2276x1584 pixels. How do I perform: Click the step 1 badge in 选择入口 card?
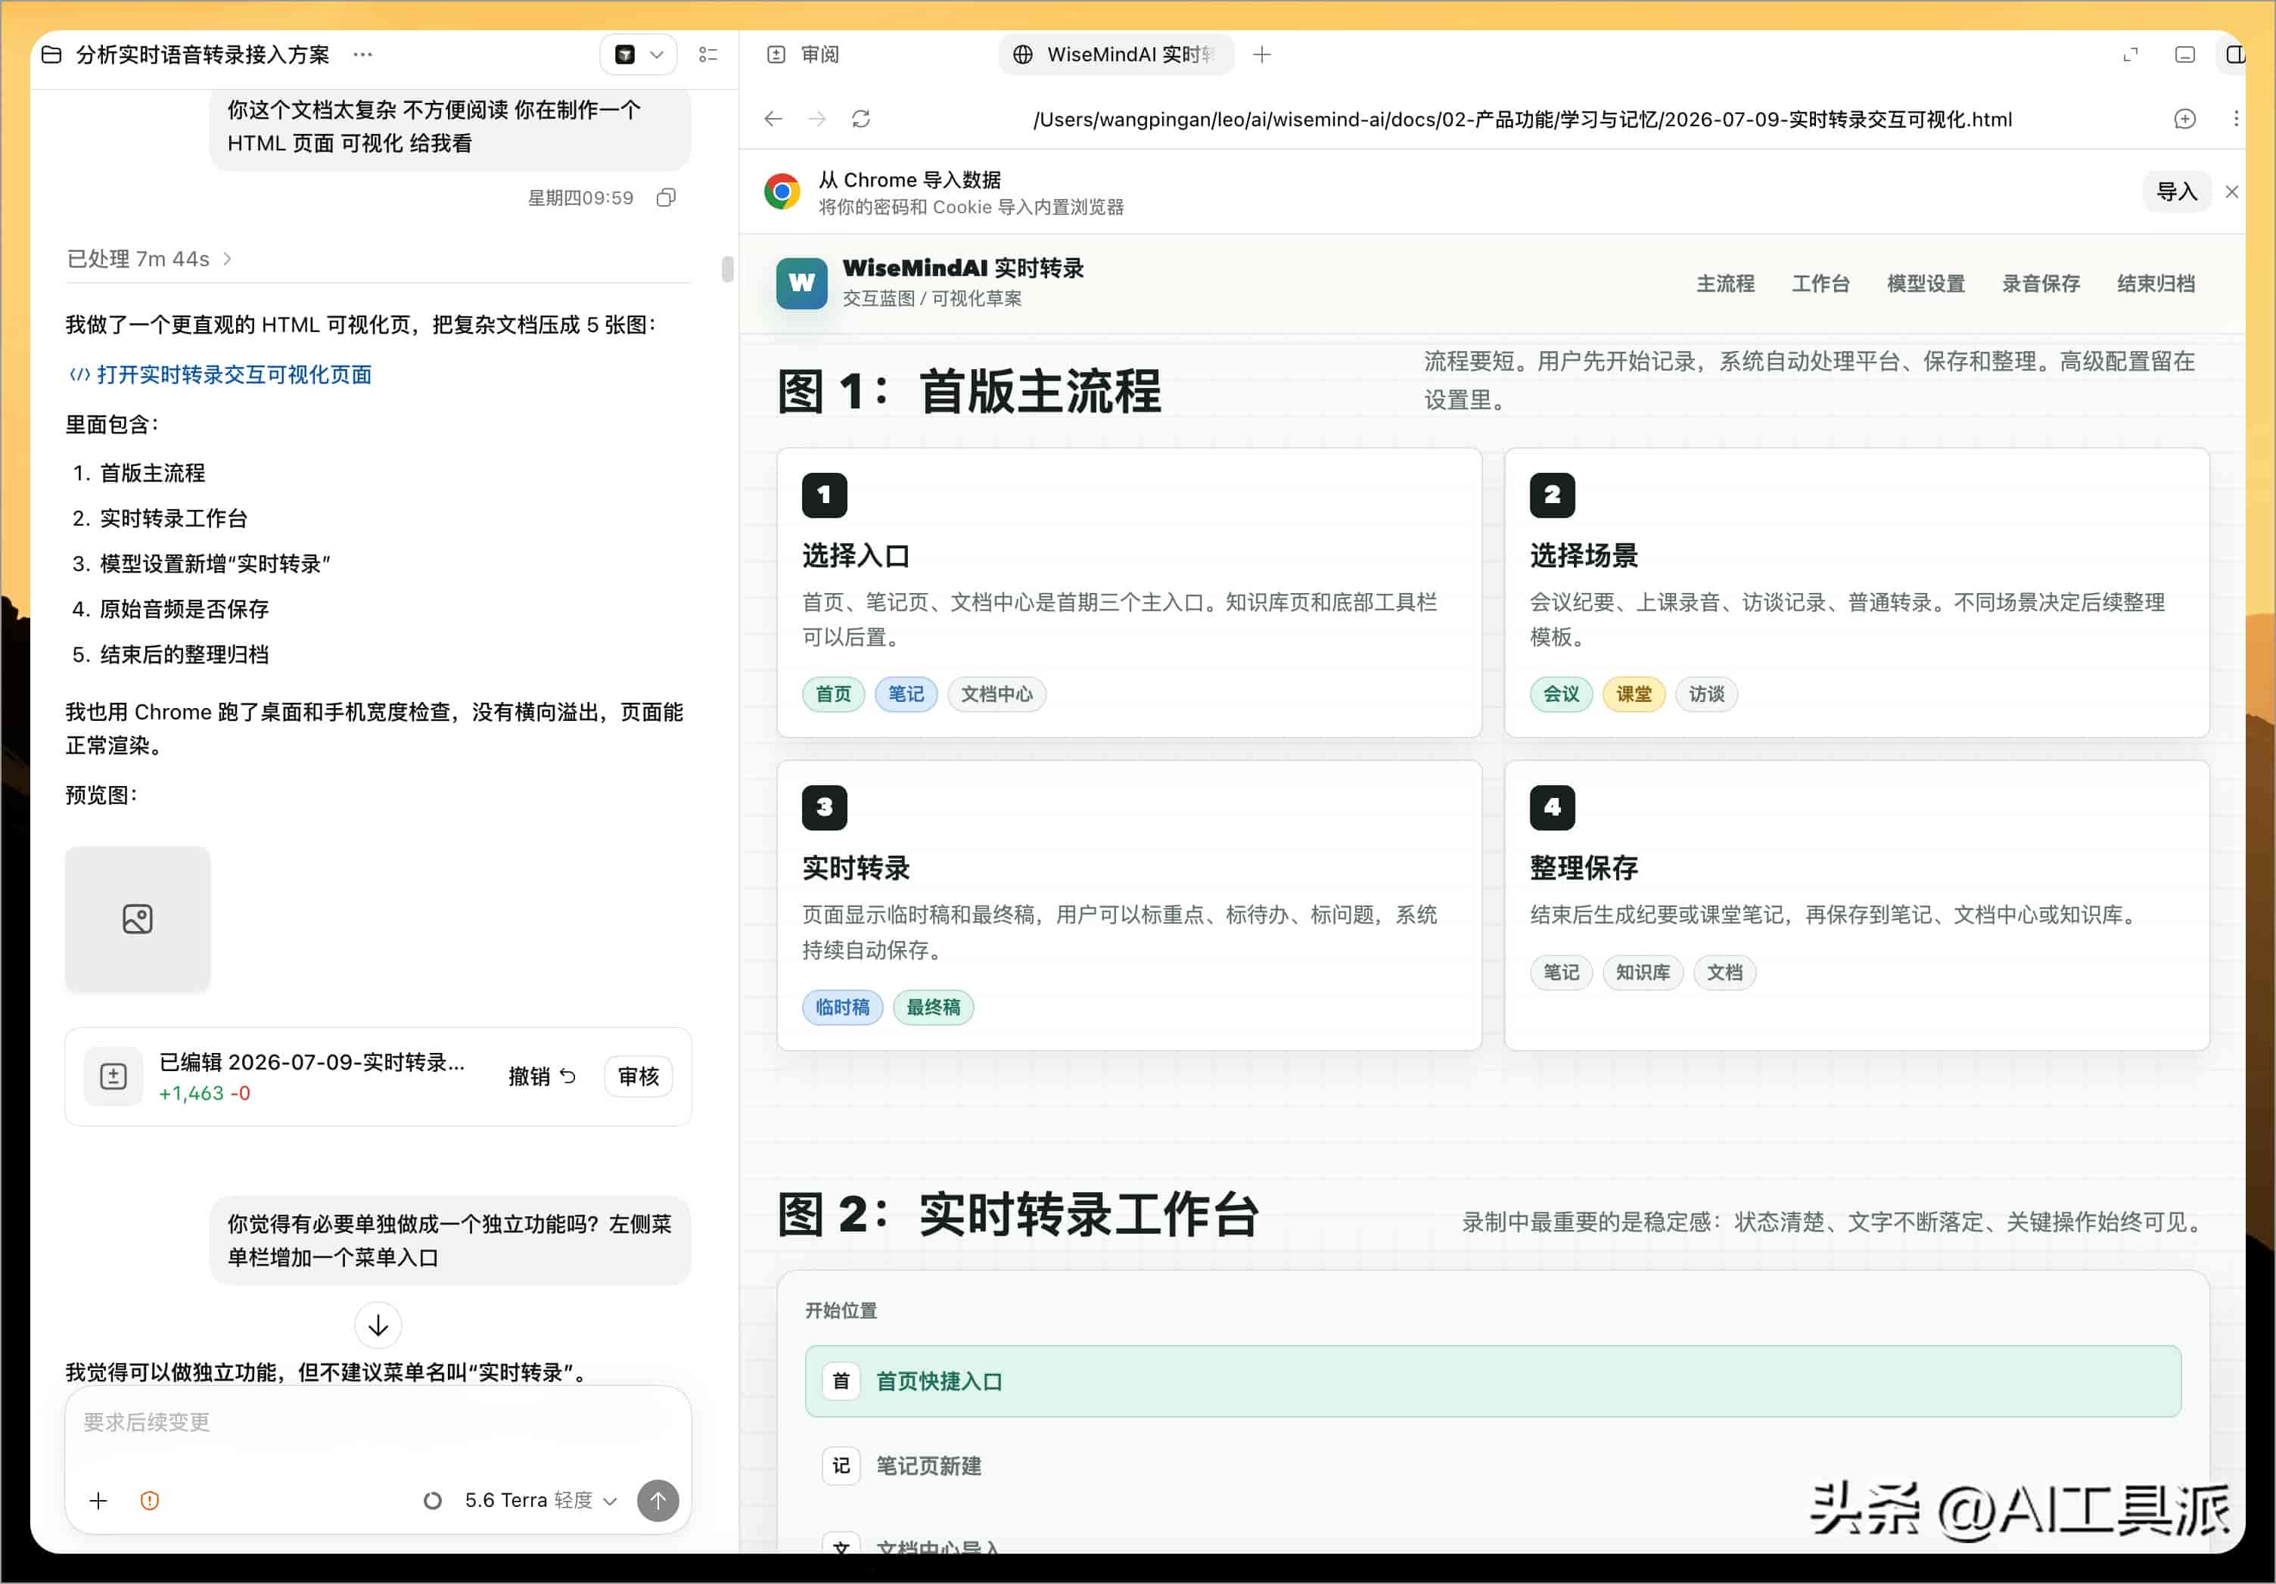tap(825, 495)
